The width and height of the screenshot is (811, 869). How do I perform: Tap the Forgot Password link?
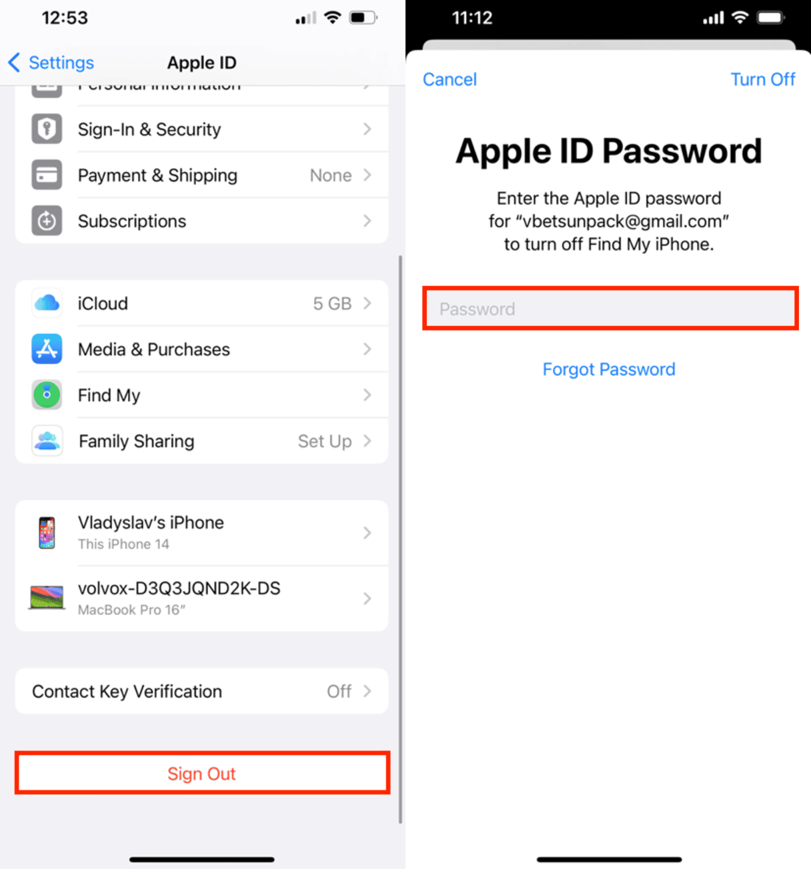point(609,369)
